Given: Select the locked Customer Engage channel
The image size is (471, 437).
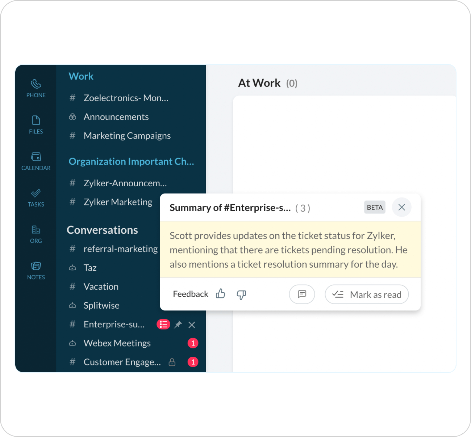Looking at the screenshot, I should [x=122, y=362].
